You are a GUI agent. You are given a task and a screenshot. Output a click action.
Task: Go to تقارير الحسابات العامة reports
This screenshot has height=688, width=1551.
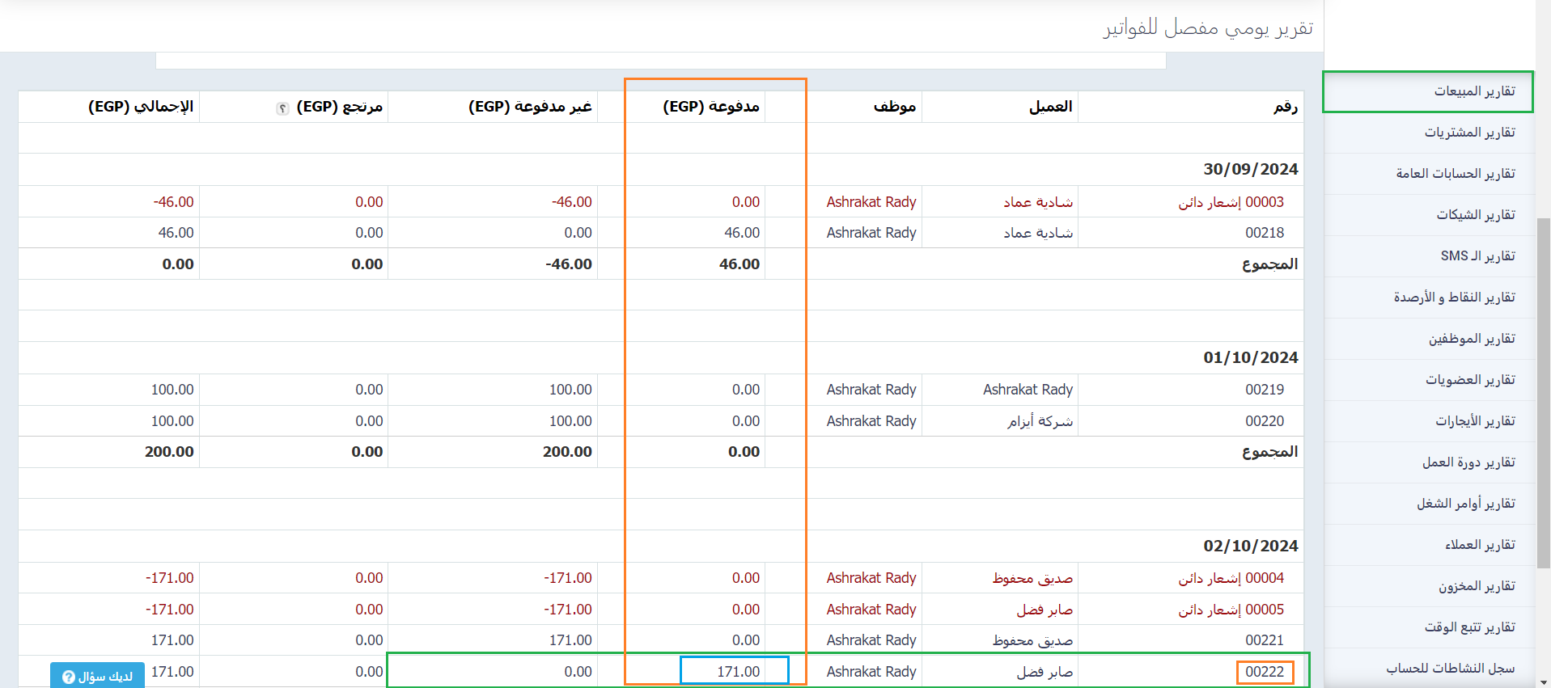pos(1455,174)
